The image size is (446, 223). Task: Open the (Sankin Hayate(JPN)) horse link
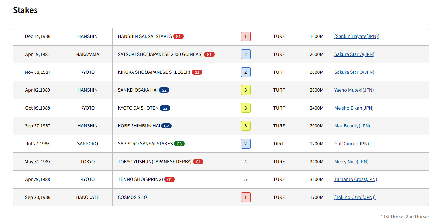coord(357,36)
